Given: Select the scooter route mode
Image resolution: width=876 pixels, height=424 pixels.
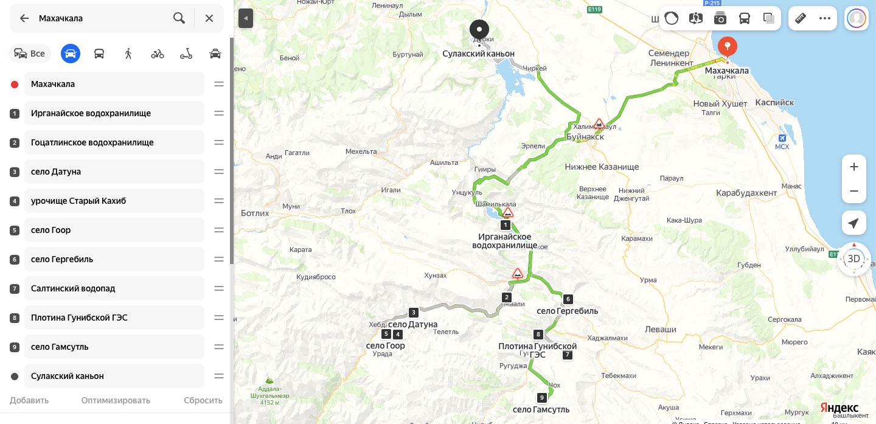Looking at the screenshot, I should click(186, 54).
